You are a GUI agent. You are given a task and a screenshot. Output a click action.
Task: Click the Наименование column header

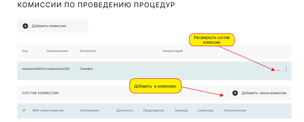[57, 51]
